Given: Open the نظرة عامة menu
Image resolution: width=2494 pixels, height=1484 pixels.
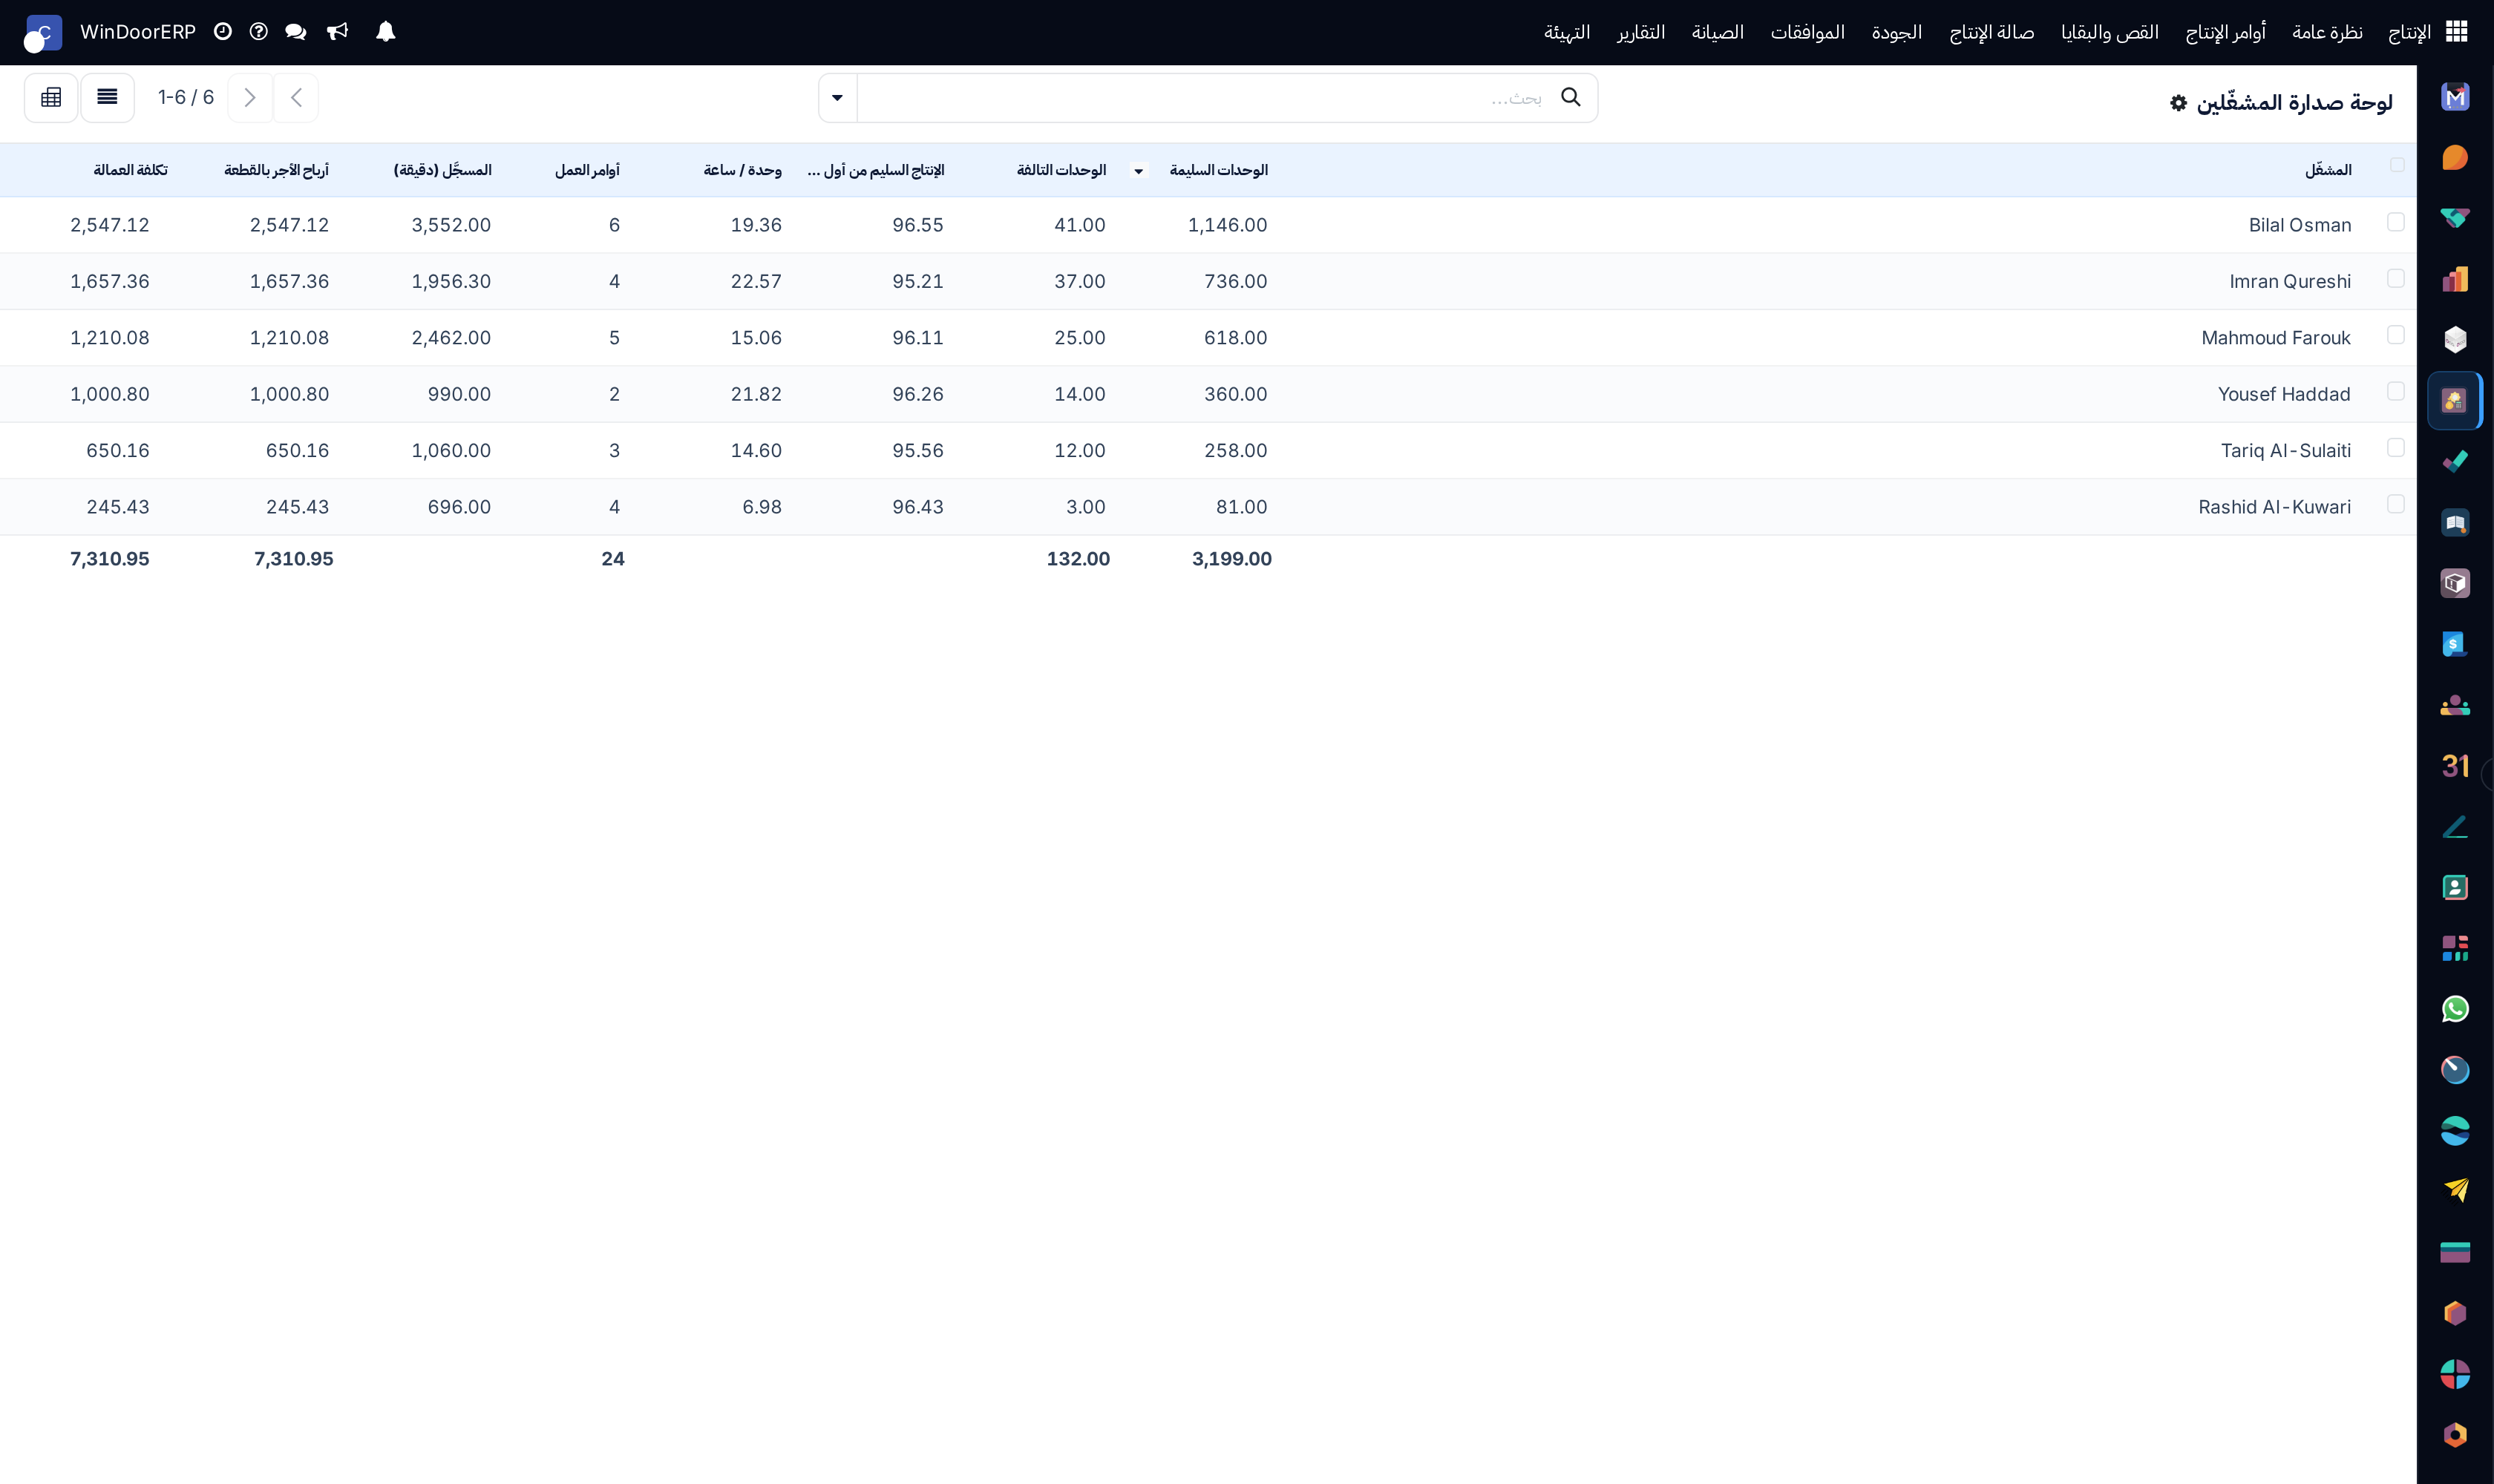Looking at the screenshot, I should click(2327, 32).
